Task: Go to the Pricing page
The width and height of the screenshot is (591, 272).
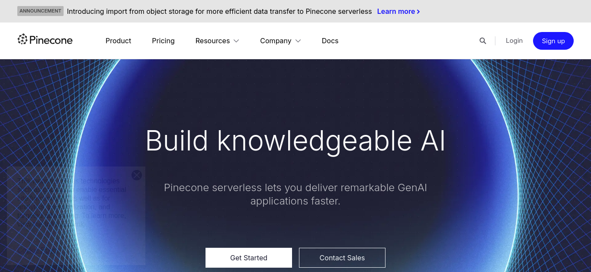Action: point(163,41)
